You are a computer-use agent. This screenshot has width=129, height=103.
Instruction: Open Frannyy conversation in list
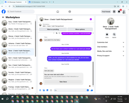[x=18, y=88]
